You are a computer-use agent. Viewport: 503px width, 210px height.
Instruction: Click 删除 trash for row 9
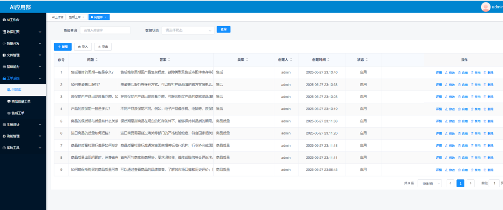[x=489, y=170]
